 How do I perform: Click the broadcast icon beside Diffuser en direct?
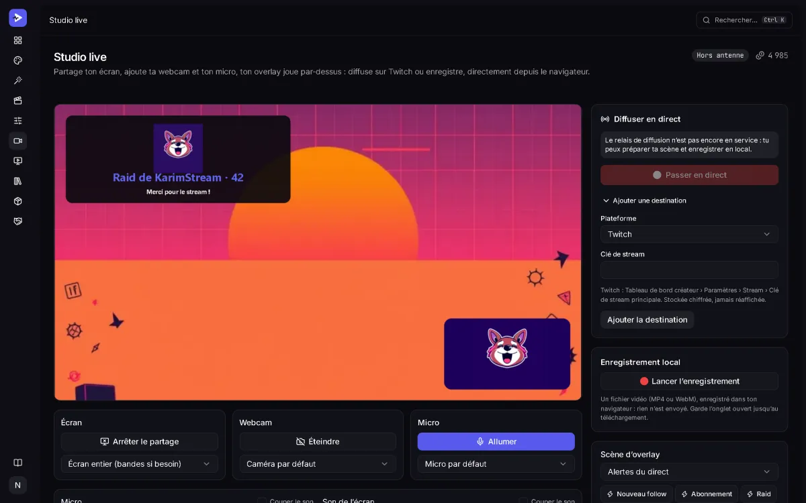604,119
